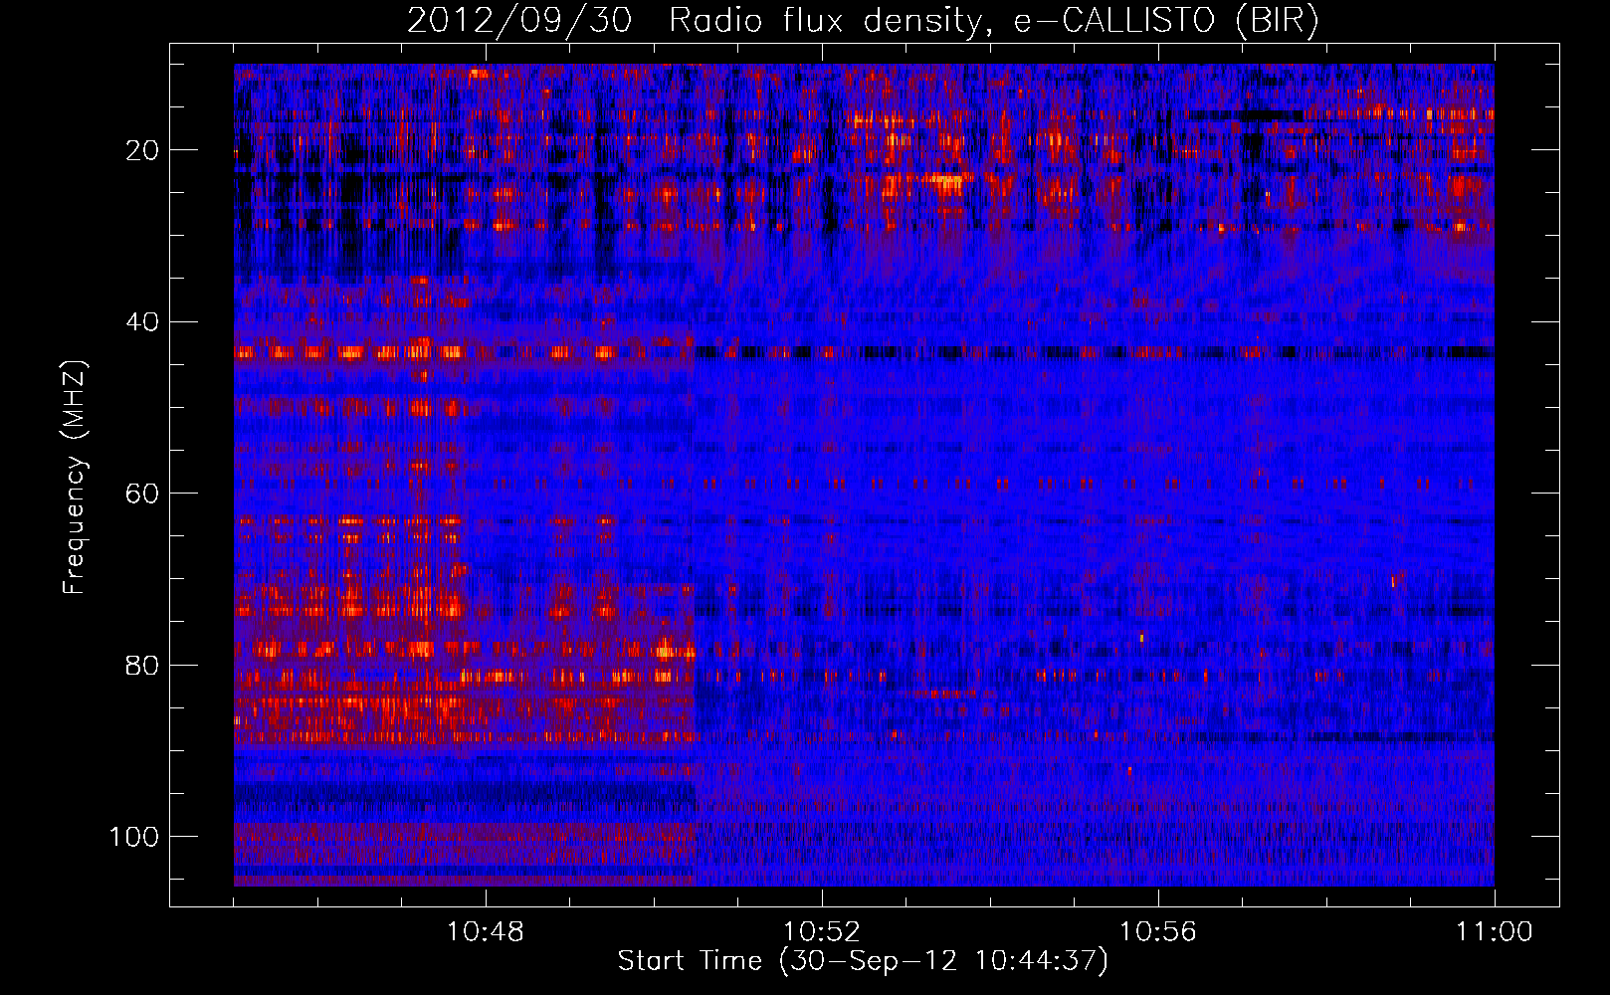
Task: Click the frequency tick label 60
Action: (x=143, y=494)
